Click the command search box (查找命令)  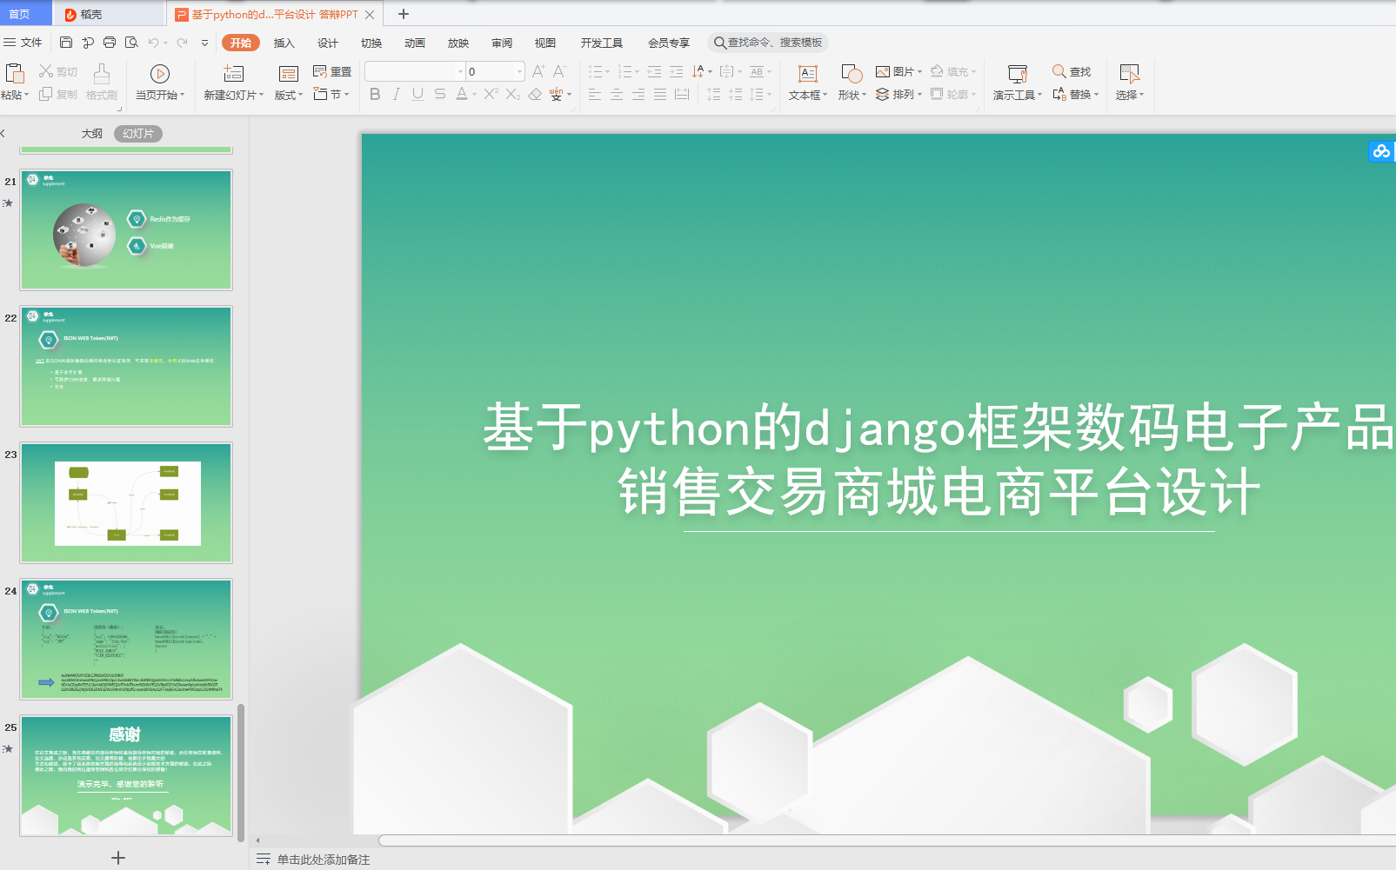pos(768,43)
